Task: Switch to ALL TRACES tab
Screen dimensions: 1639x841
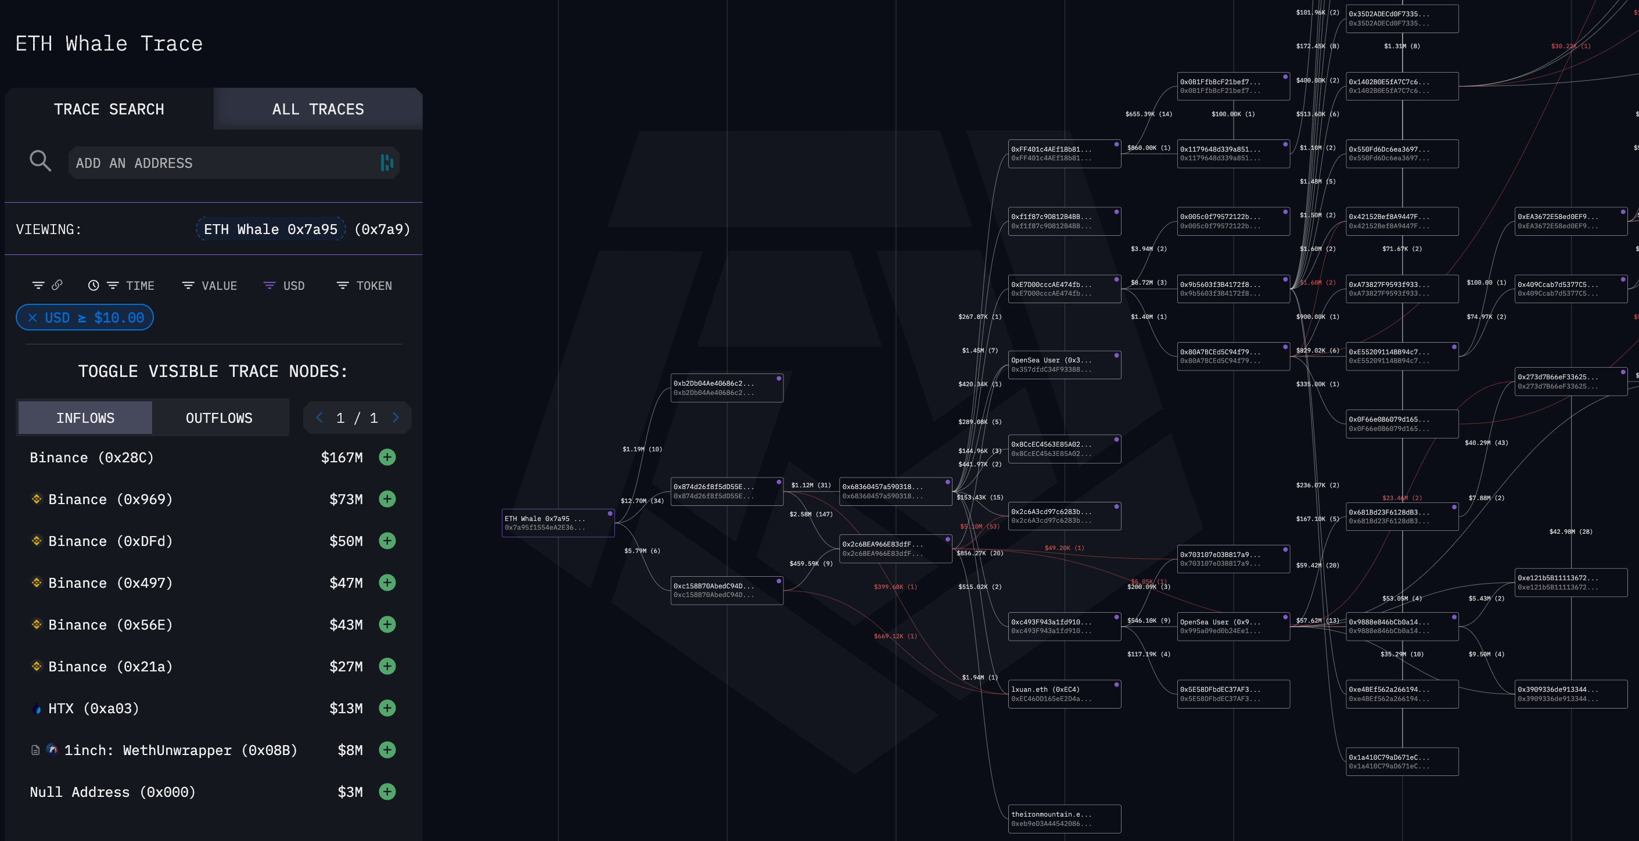Action: pos(318,109)
